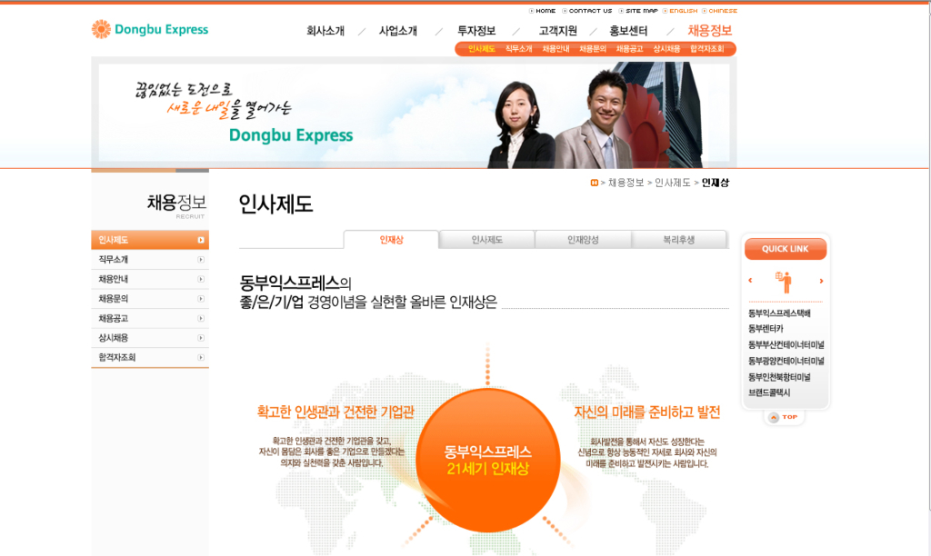Click the arrow icon beside 채용안내 in sidebar
Screen dimensions: 931x556
pyautogui.click(x=201, y=279)
